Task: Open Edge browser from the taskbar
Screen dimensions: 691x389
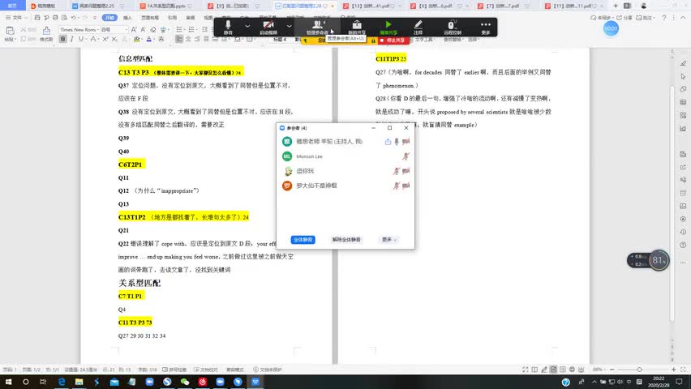Action: tap(62, 382)
